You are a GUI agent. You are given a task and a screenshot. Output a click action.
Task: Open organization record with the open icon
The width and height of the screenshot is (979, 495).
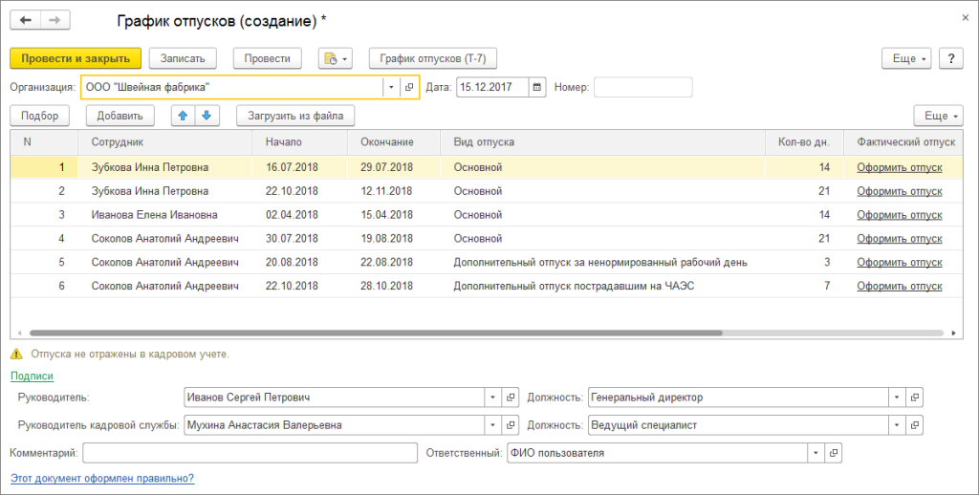click(409, 87)
